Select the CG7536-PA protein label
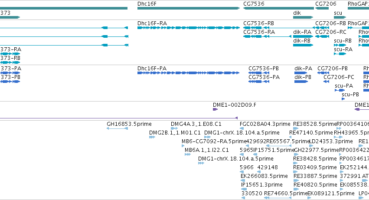Image resolution: width=369 pixels, height=200 pixels. (x=264, y=77)
